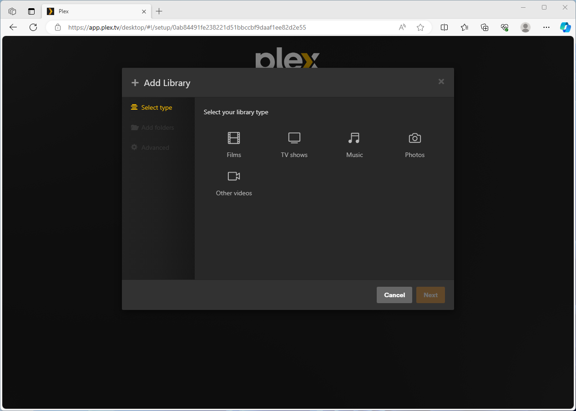Click the Cancel button

pos(394,295)
